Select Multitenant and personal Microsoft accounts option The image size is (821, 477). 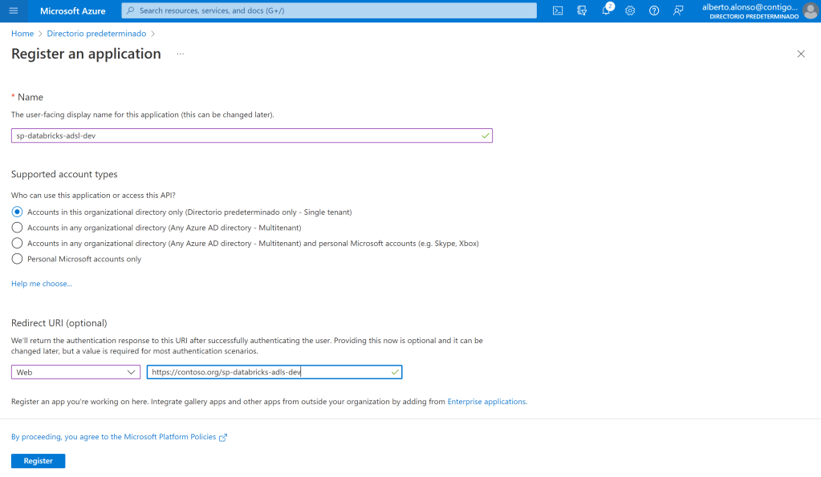click(18, 243)
